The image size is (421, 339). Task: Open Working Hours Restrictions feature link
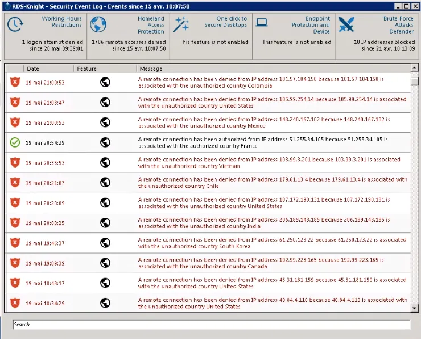pyautogui.click(x=61, y=22)
